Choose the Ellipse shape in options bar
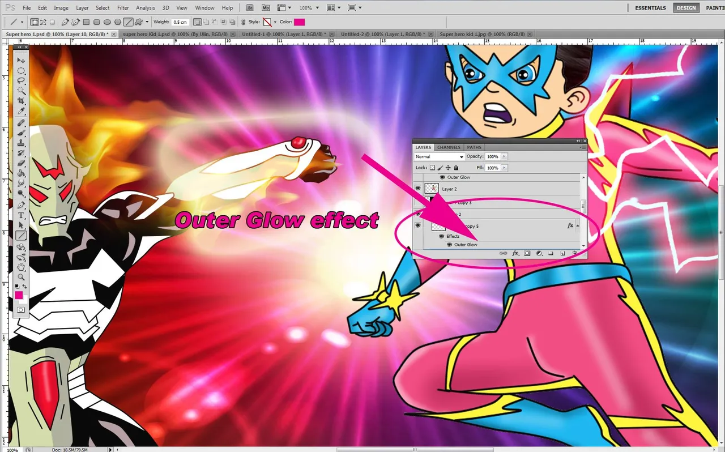This screenshot has height=452, width=725. (107, 22)
